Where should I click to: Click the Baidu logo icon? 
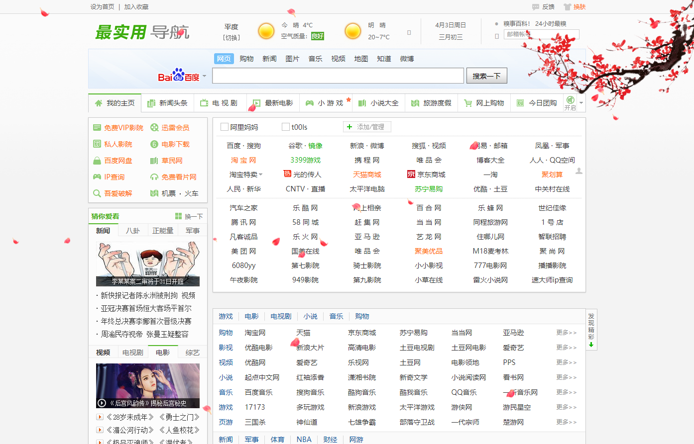(x=178, y=75)
